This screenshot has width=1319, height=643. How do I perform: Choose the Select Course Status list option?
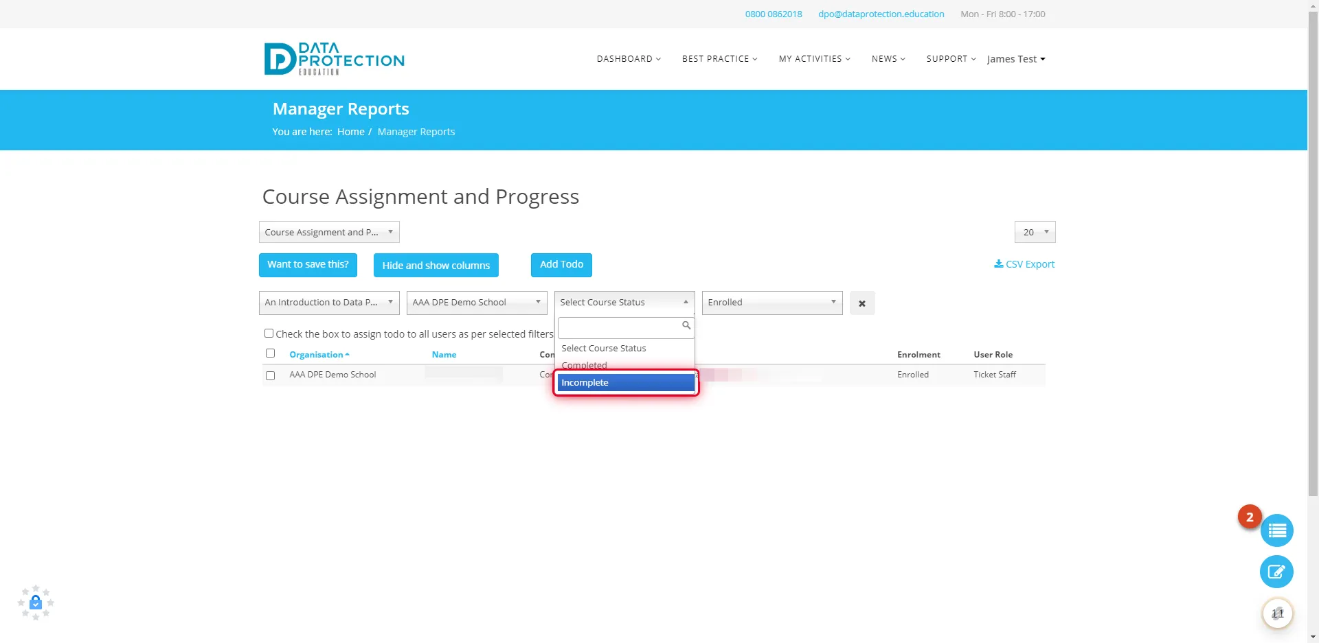click(626, 349)
